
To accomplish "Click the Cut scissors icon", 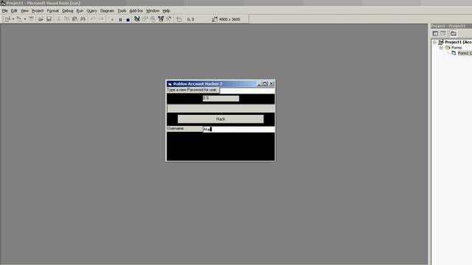I will pyautogui.click(x=59, y=19).
